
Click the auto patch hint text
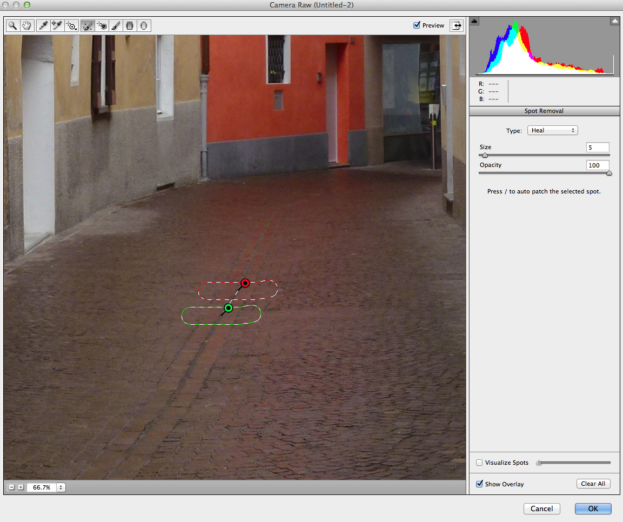pos(544,191)
